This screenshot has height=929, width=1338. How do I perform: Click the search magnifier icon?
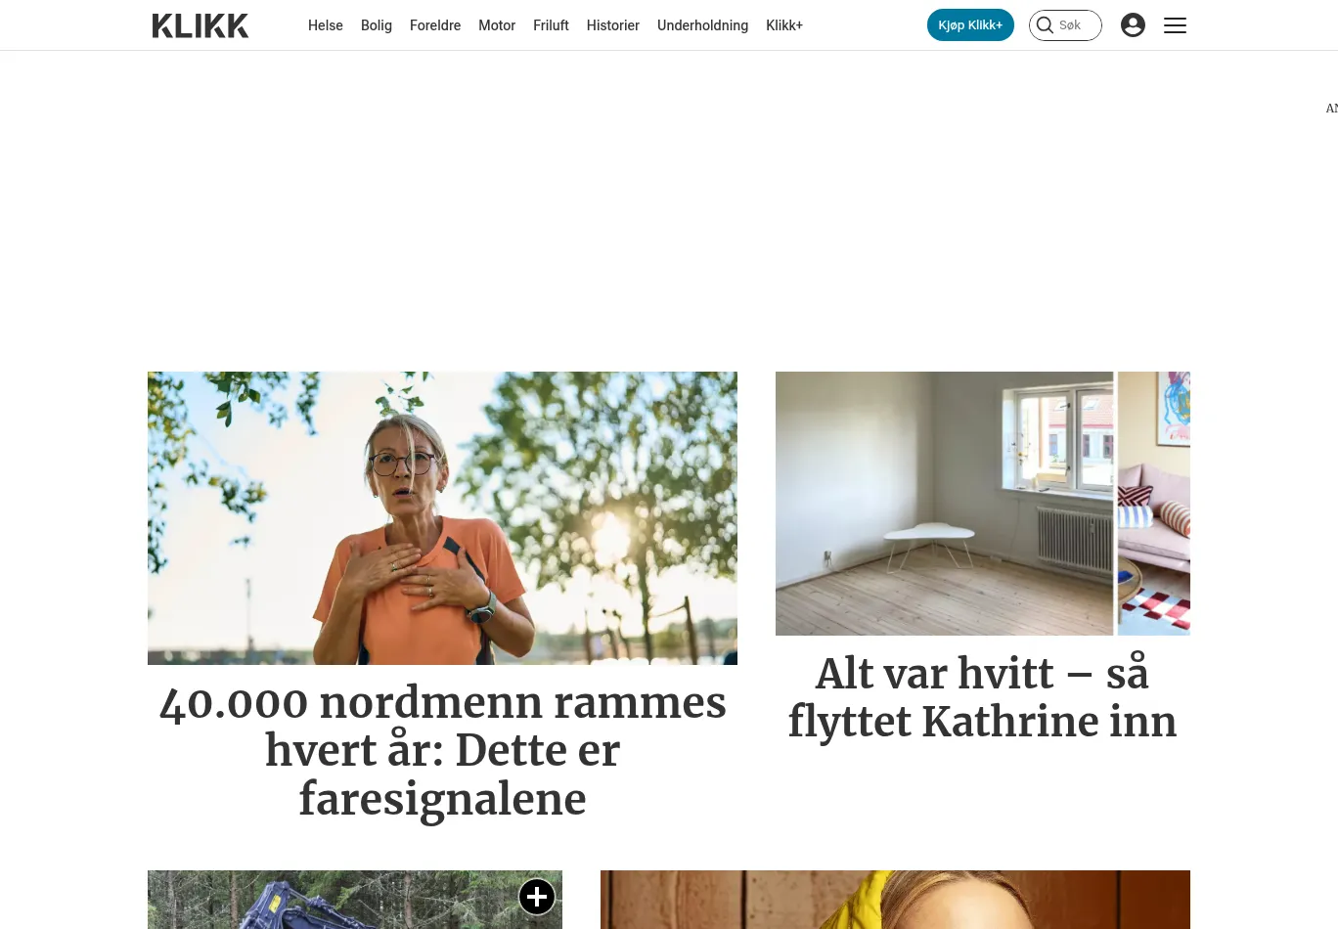1045,25
